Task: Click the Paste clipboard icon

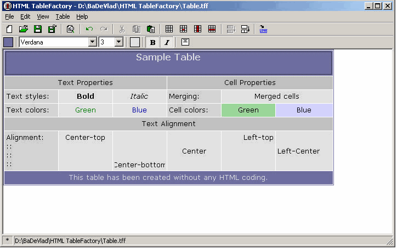Action: [x=151, y=29]
